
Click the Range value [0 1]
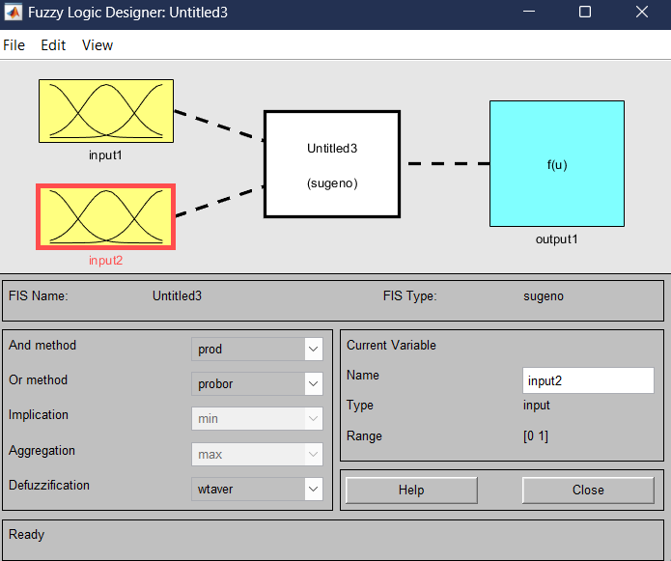click(535, 436)
